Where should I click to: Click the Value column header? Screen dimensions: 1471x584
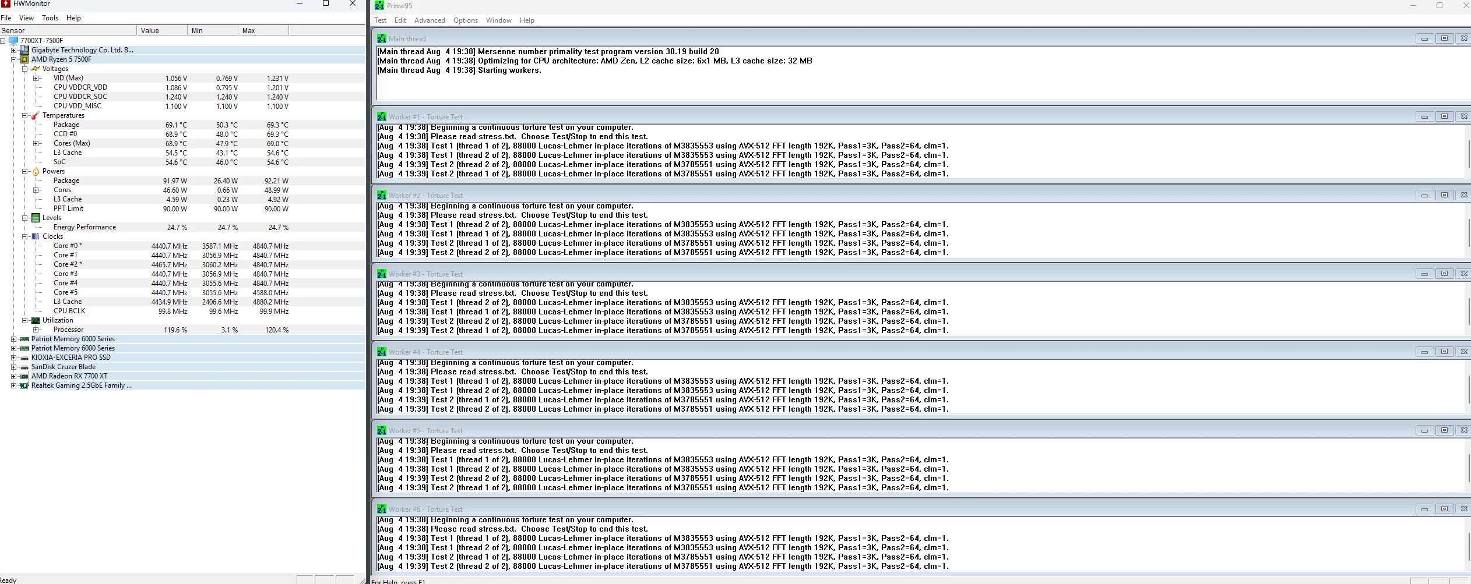[163, 31]
